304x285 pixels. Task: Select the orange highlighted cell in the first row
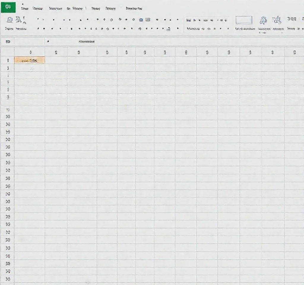[30, 61]
